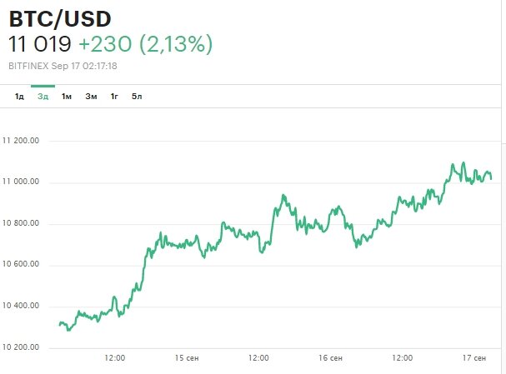Switch to the 3д time range tab
The height and width of the screenshot is (374, 506).
tap(43, 97)
